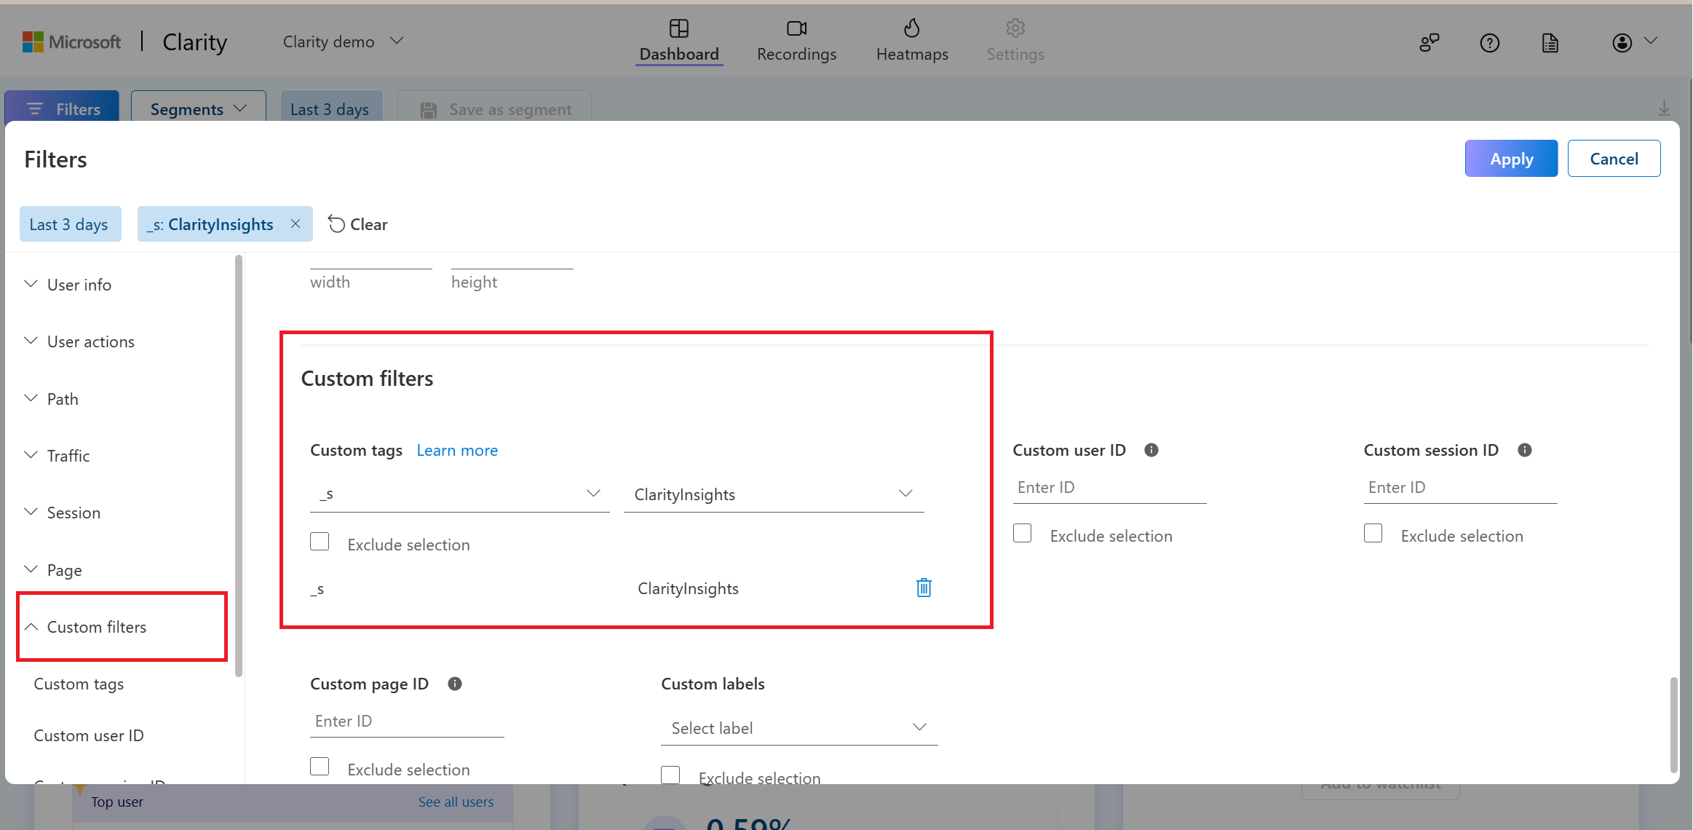Click the download export icon
The image size is (1693, 830).
click(1664, 108)
